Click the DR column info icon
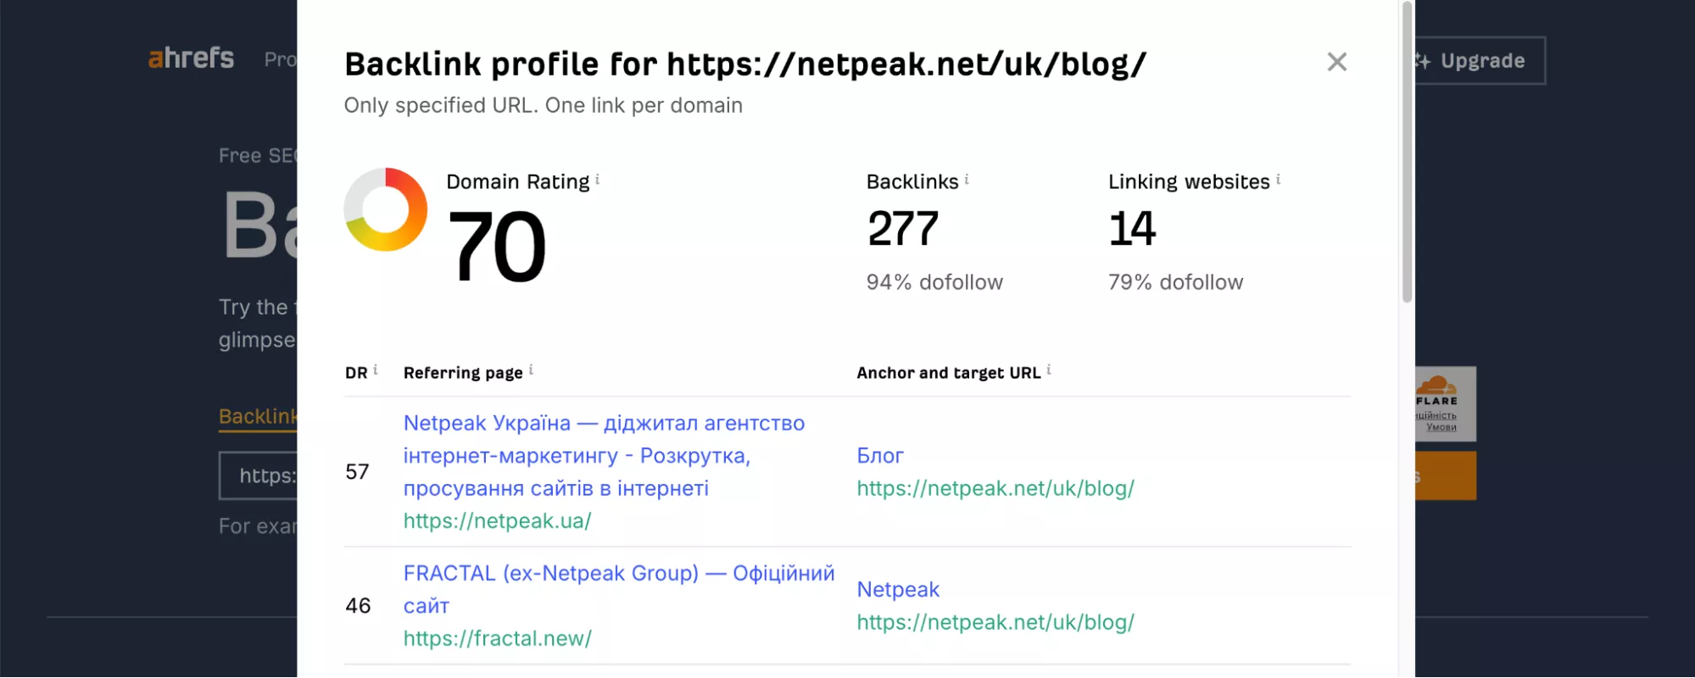Viewport: 1695px width, 678px height. coord(376,370)
